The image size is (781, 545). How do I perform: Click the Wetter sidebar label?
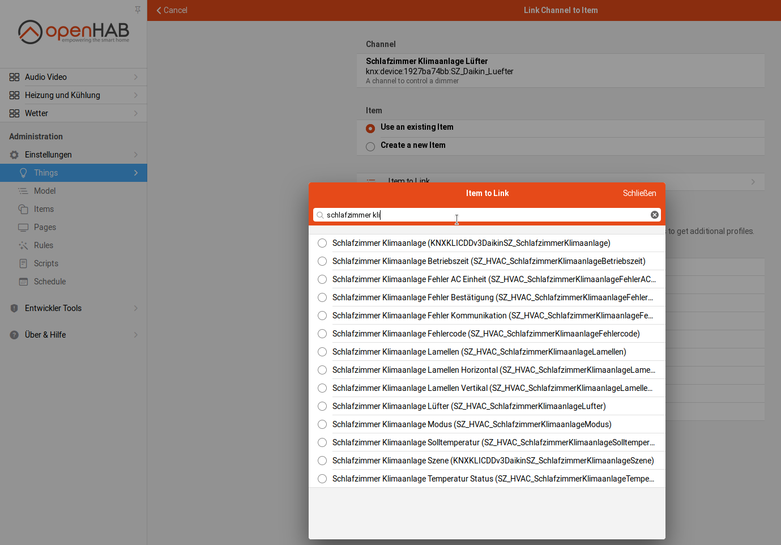[36, 113]
